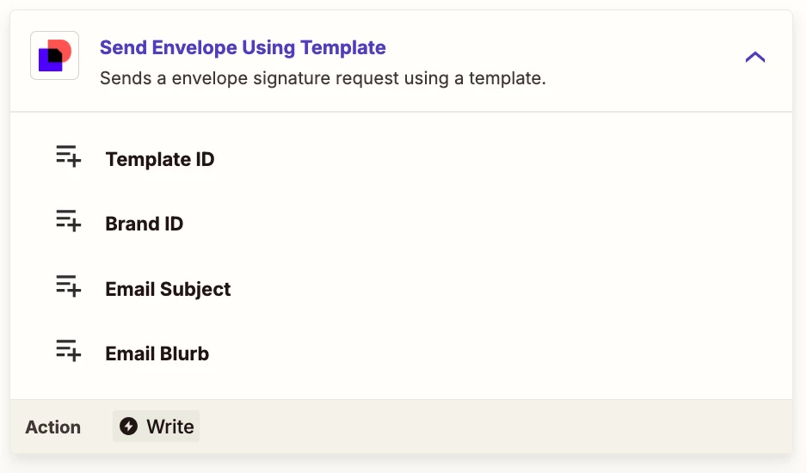The height and width of the screenshot is (473, 807).
Task: Open the Send Envelope Using Template title link
Action: pyautogui.click(x=243, y=47)
